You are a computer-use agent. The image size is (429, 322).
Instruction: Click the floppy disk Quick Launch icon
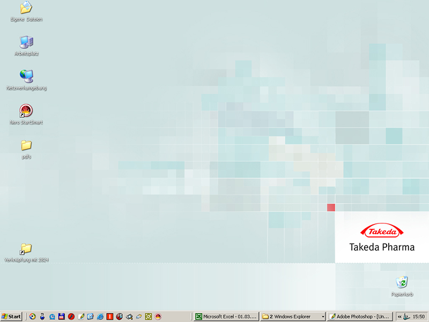[61, 317]
